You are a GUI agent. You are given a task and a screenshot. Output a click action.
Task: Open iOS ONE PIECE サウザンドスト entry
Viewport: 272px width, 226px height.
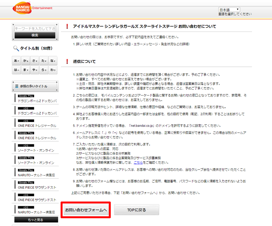[x=35, y=198]
